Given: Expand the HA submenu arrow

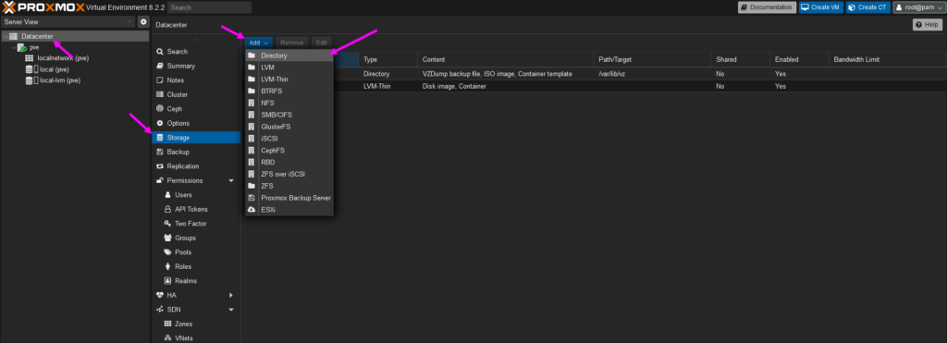Looking at the screenshot, I should (x=231, y=295).
